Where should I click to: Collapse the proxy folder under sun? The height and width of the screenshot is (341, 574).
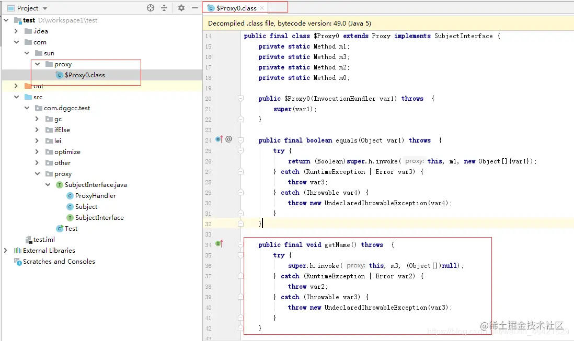[37, 64]
